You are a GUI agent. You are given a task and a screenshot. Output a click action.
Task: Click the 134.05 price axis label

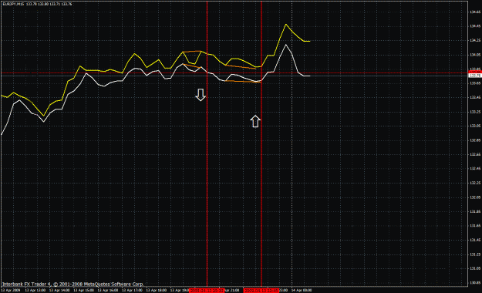pyautogui.click(x=475, y=55)
